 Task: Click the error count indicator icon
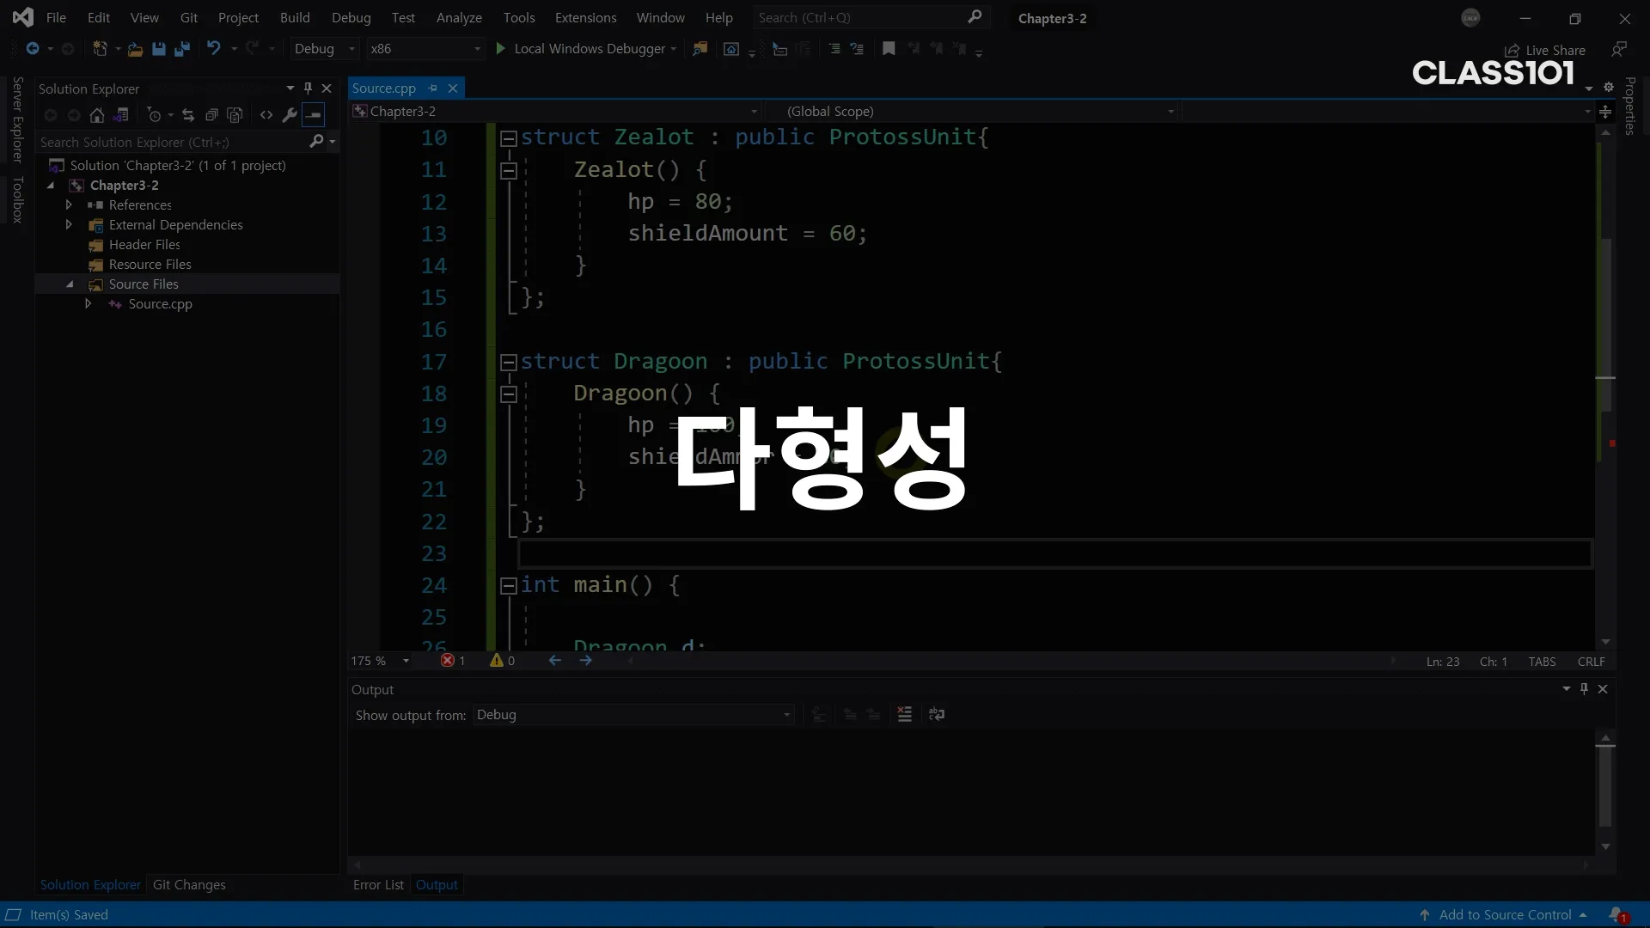coord(448,661)
